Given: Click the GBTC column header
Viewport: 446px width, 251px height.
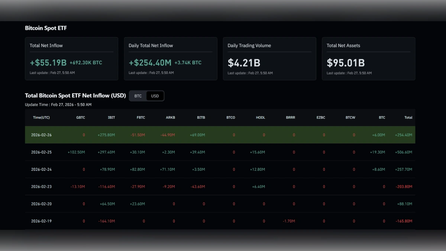Looking at the screenshot, I should tap(80, 117).
